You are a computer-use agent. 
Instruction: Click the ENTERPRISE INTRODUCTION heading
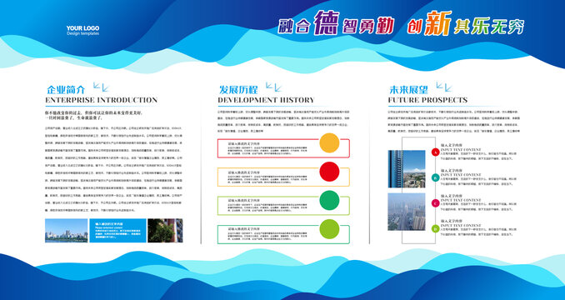(102, 100)
